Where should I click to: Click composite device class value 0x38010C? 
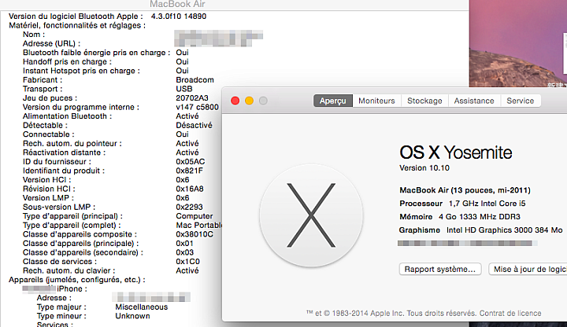195,234
